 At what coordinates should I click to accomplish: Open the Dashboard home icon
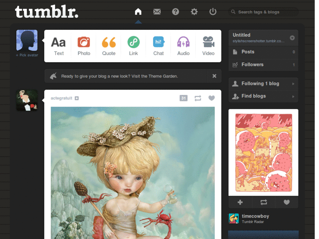(x=138, y=12)
